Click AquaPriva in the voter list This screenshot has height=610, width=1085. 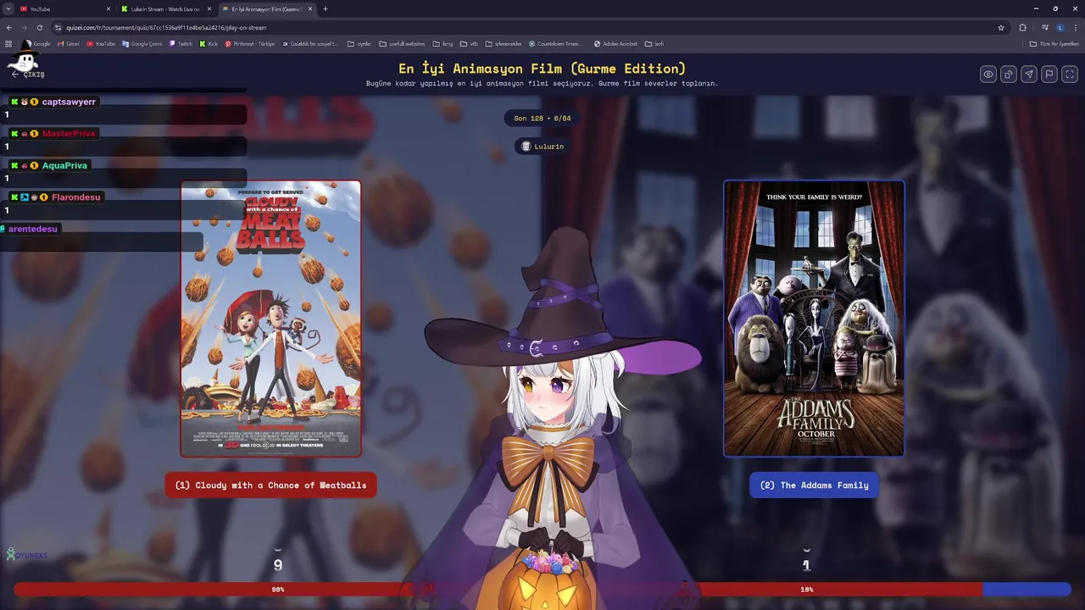(64, 165)
